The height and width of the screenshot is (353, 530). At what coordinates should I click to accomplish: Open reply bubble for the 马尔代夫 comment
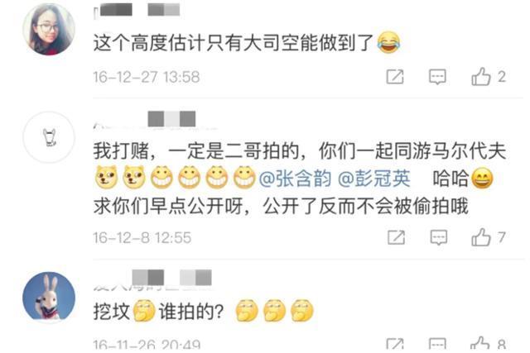[x=439, y=237]
